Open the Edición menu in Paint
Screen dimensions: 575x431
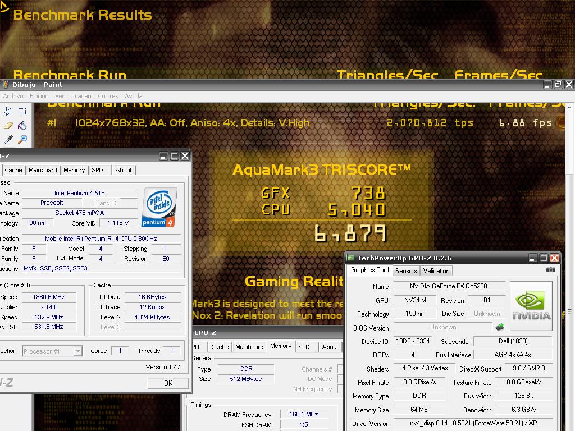click(39, 96)
